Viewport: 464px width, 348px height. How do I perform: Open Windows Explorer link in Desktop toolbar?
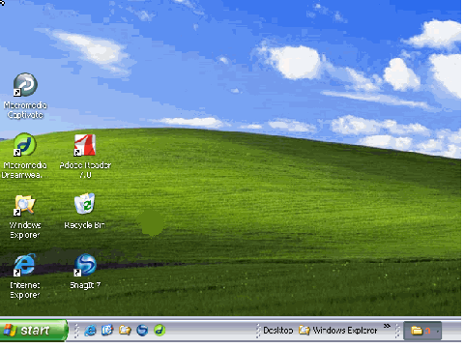338,331
